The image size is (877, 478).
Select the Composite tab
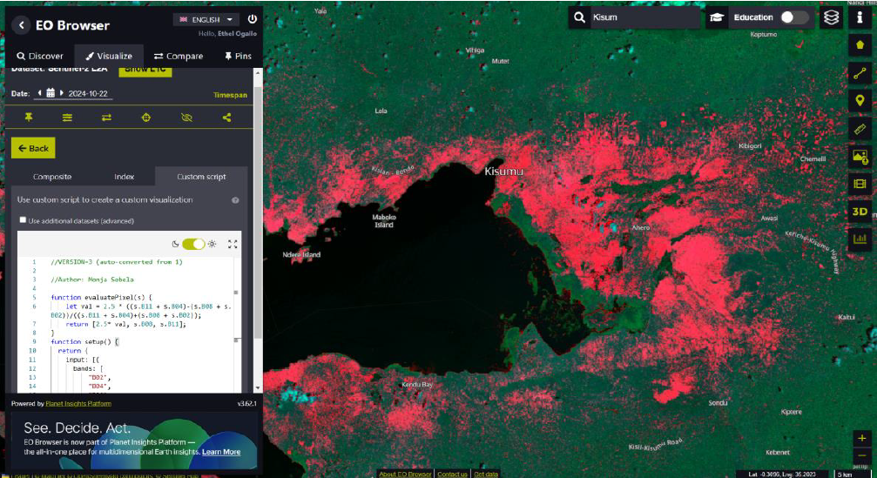(51, 177)
